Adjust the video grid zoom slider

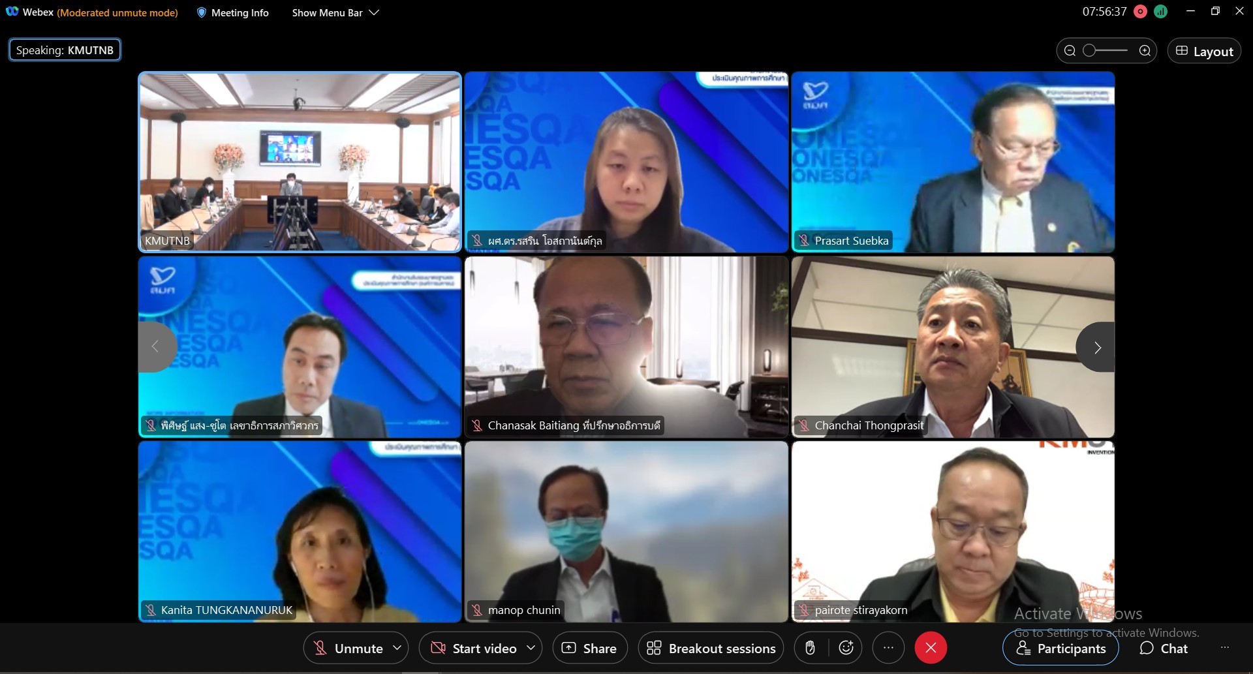click(x=1106, y=51)
